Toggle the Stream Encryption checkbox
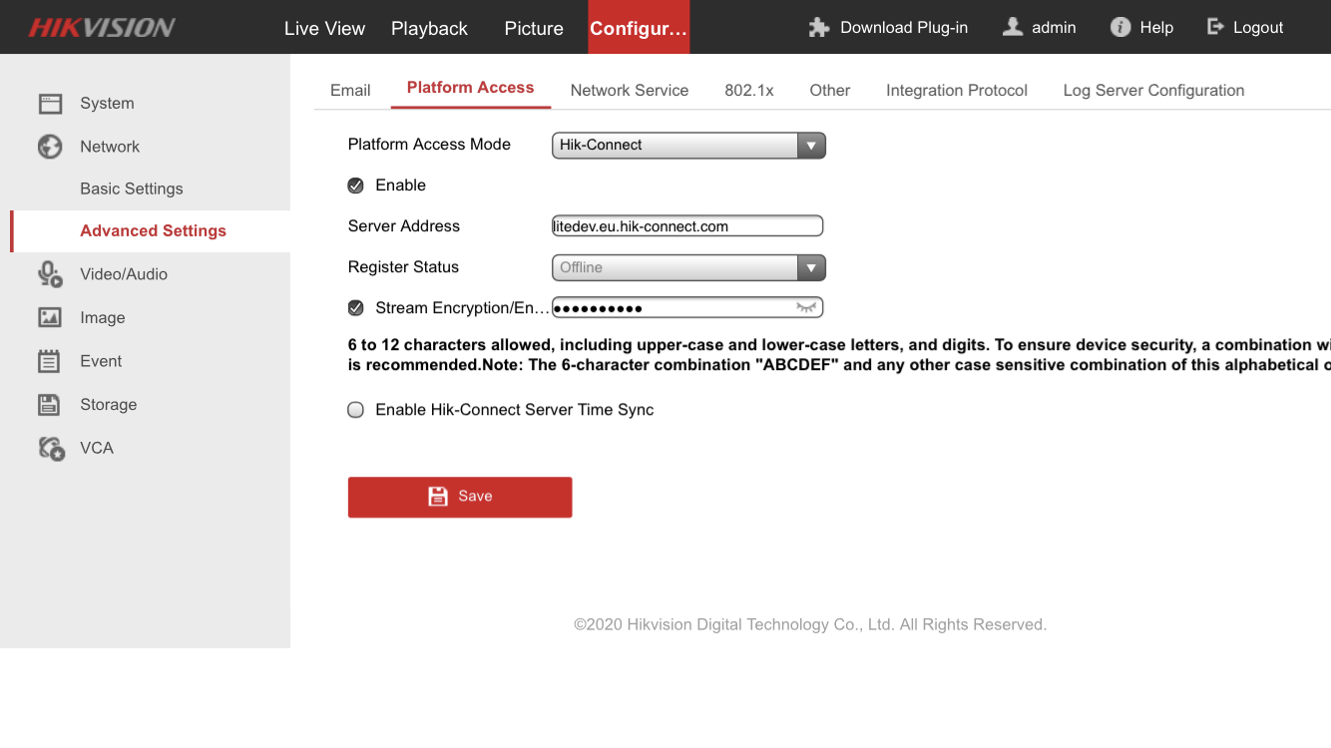 pos(356,308)
